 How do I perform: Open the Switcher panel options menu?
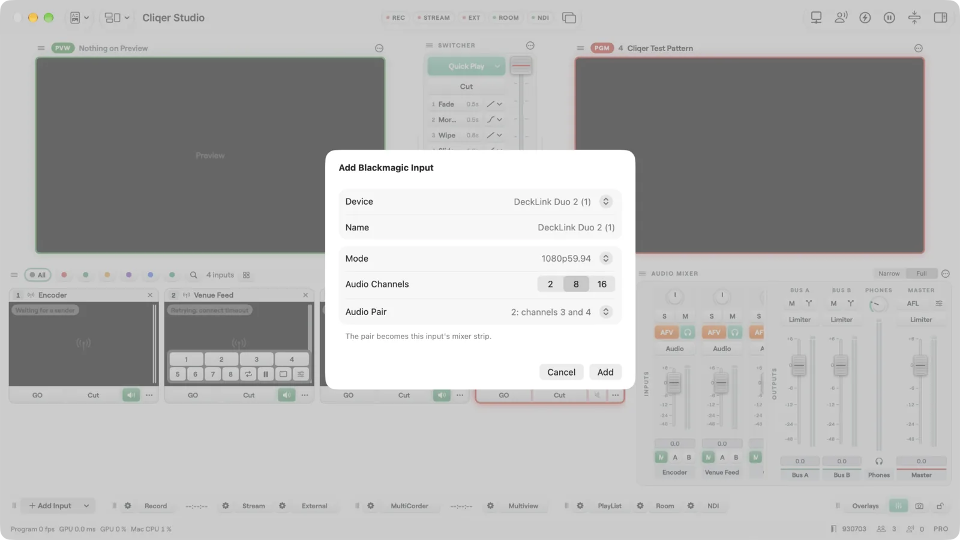point(530,46)
